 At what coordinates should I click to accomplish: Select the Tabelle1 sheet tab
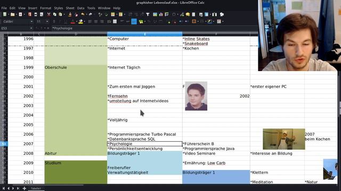pyautogui.click(x=36, y=188)
